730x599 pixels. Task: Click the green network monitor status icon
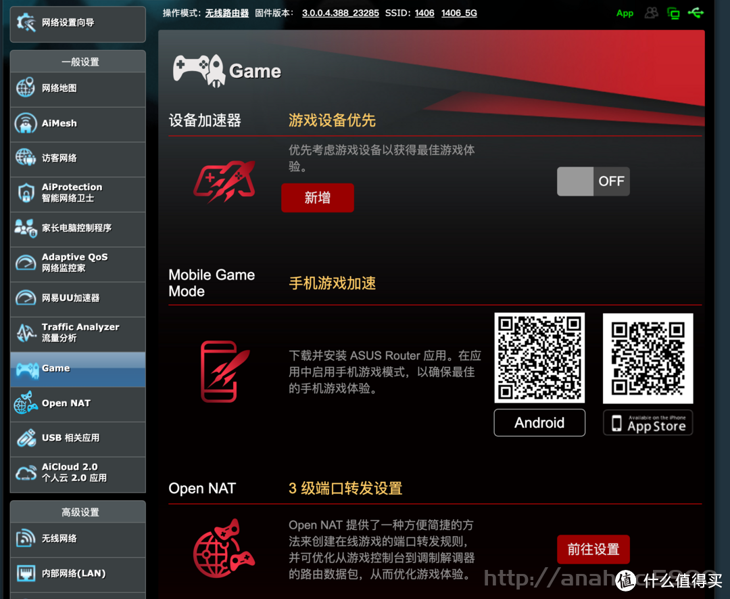[673, 13]
